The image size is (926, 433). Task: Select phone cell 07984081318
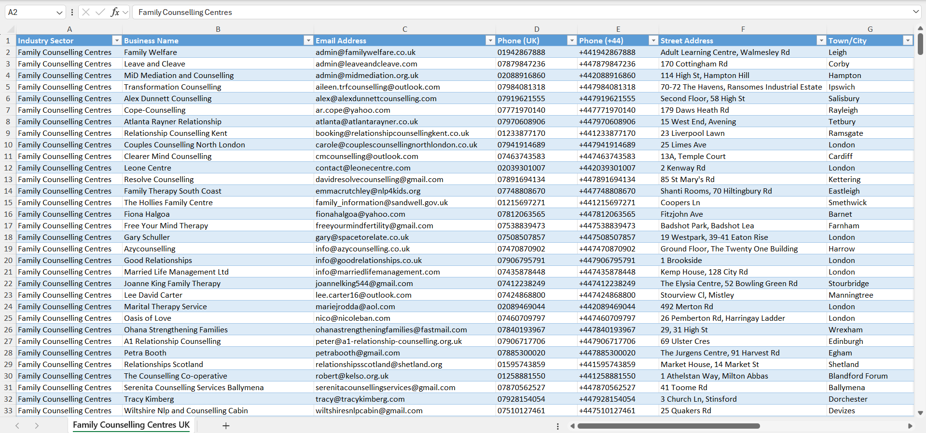pos(537,87)
